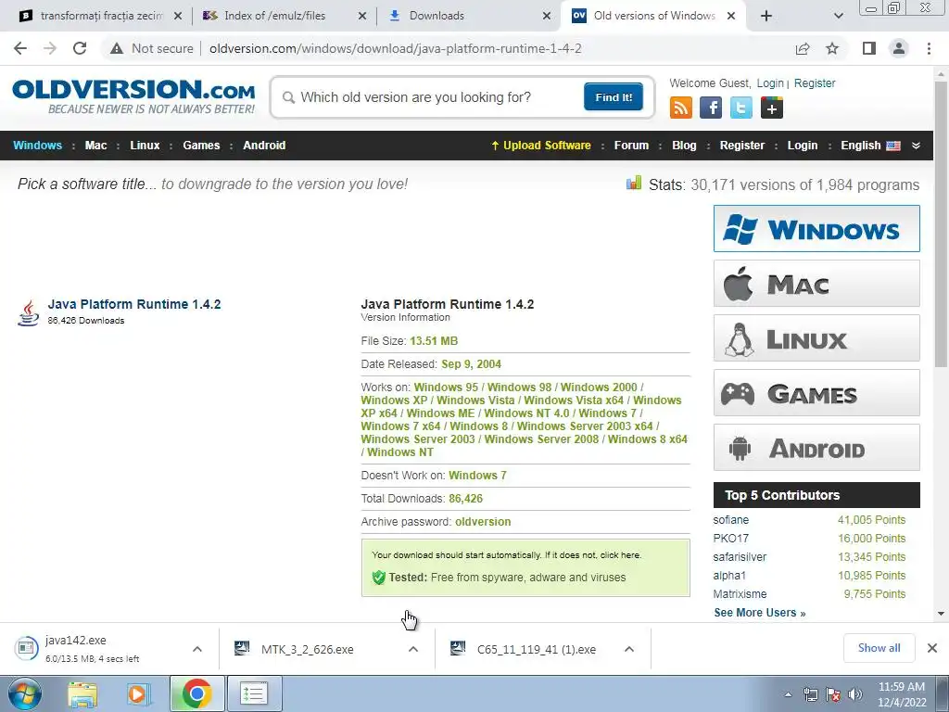
Task: Bookmark this page with the star
Action: (x=832, y=48)
